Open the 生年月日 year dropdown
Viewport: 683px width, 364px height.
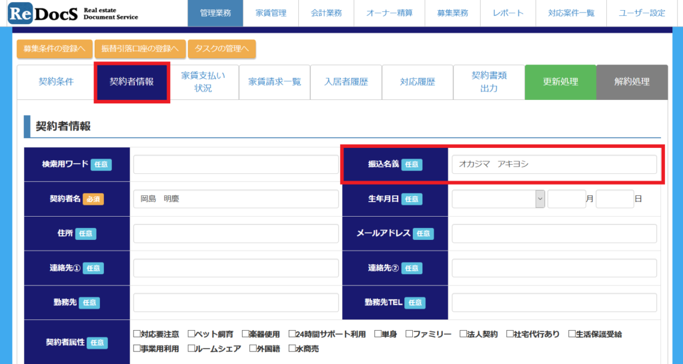point(499,199)
